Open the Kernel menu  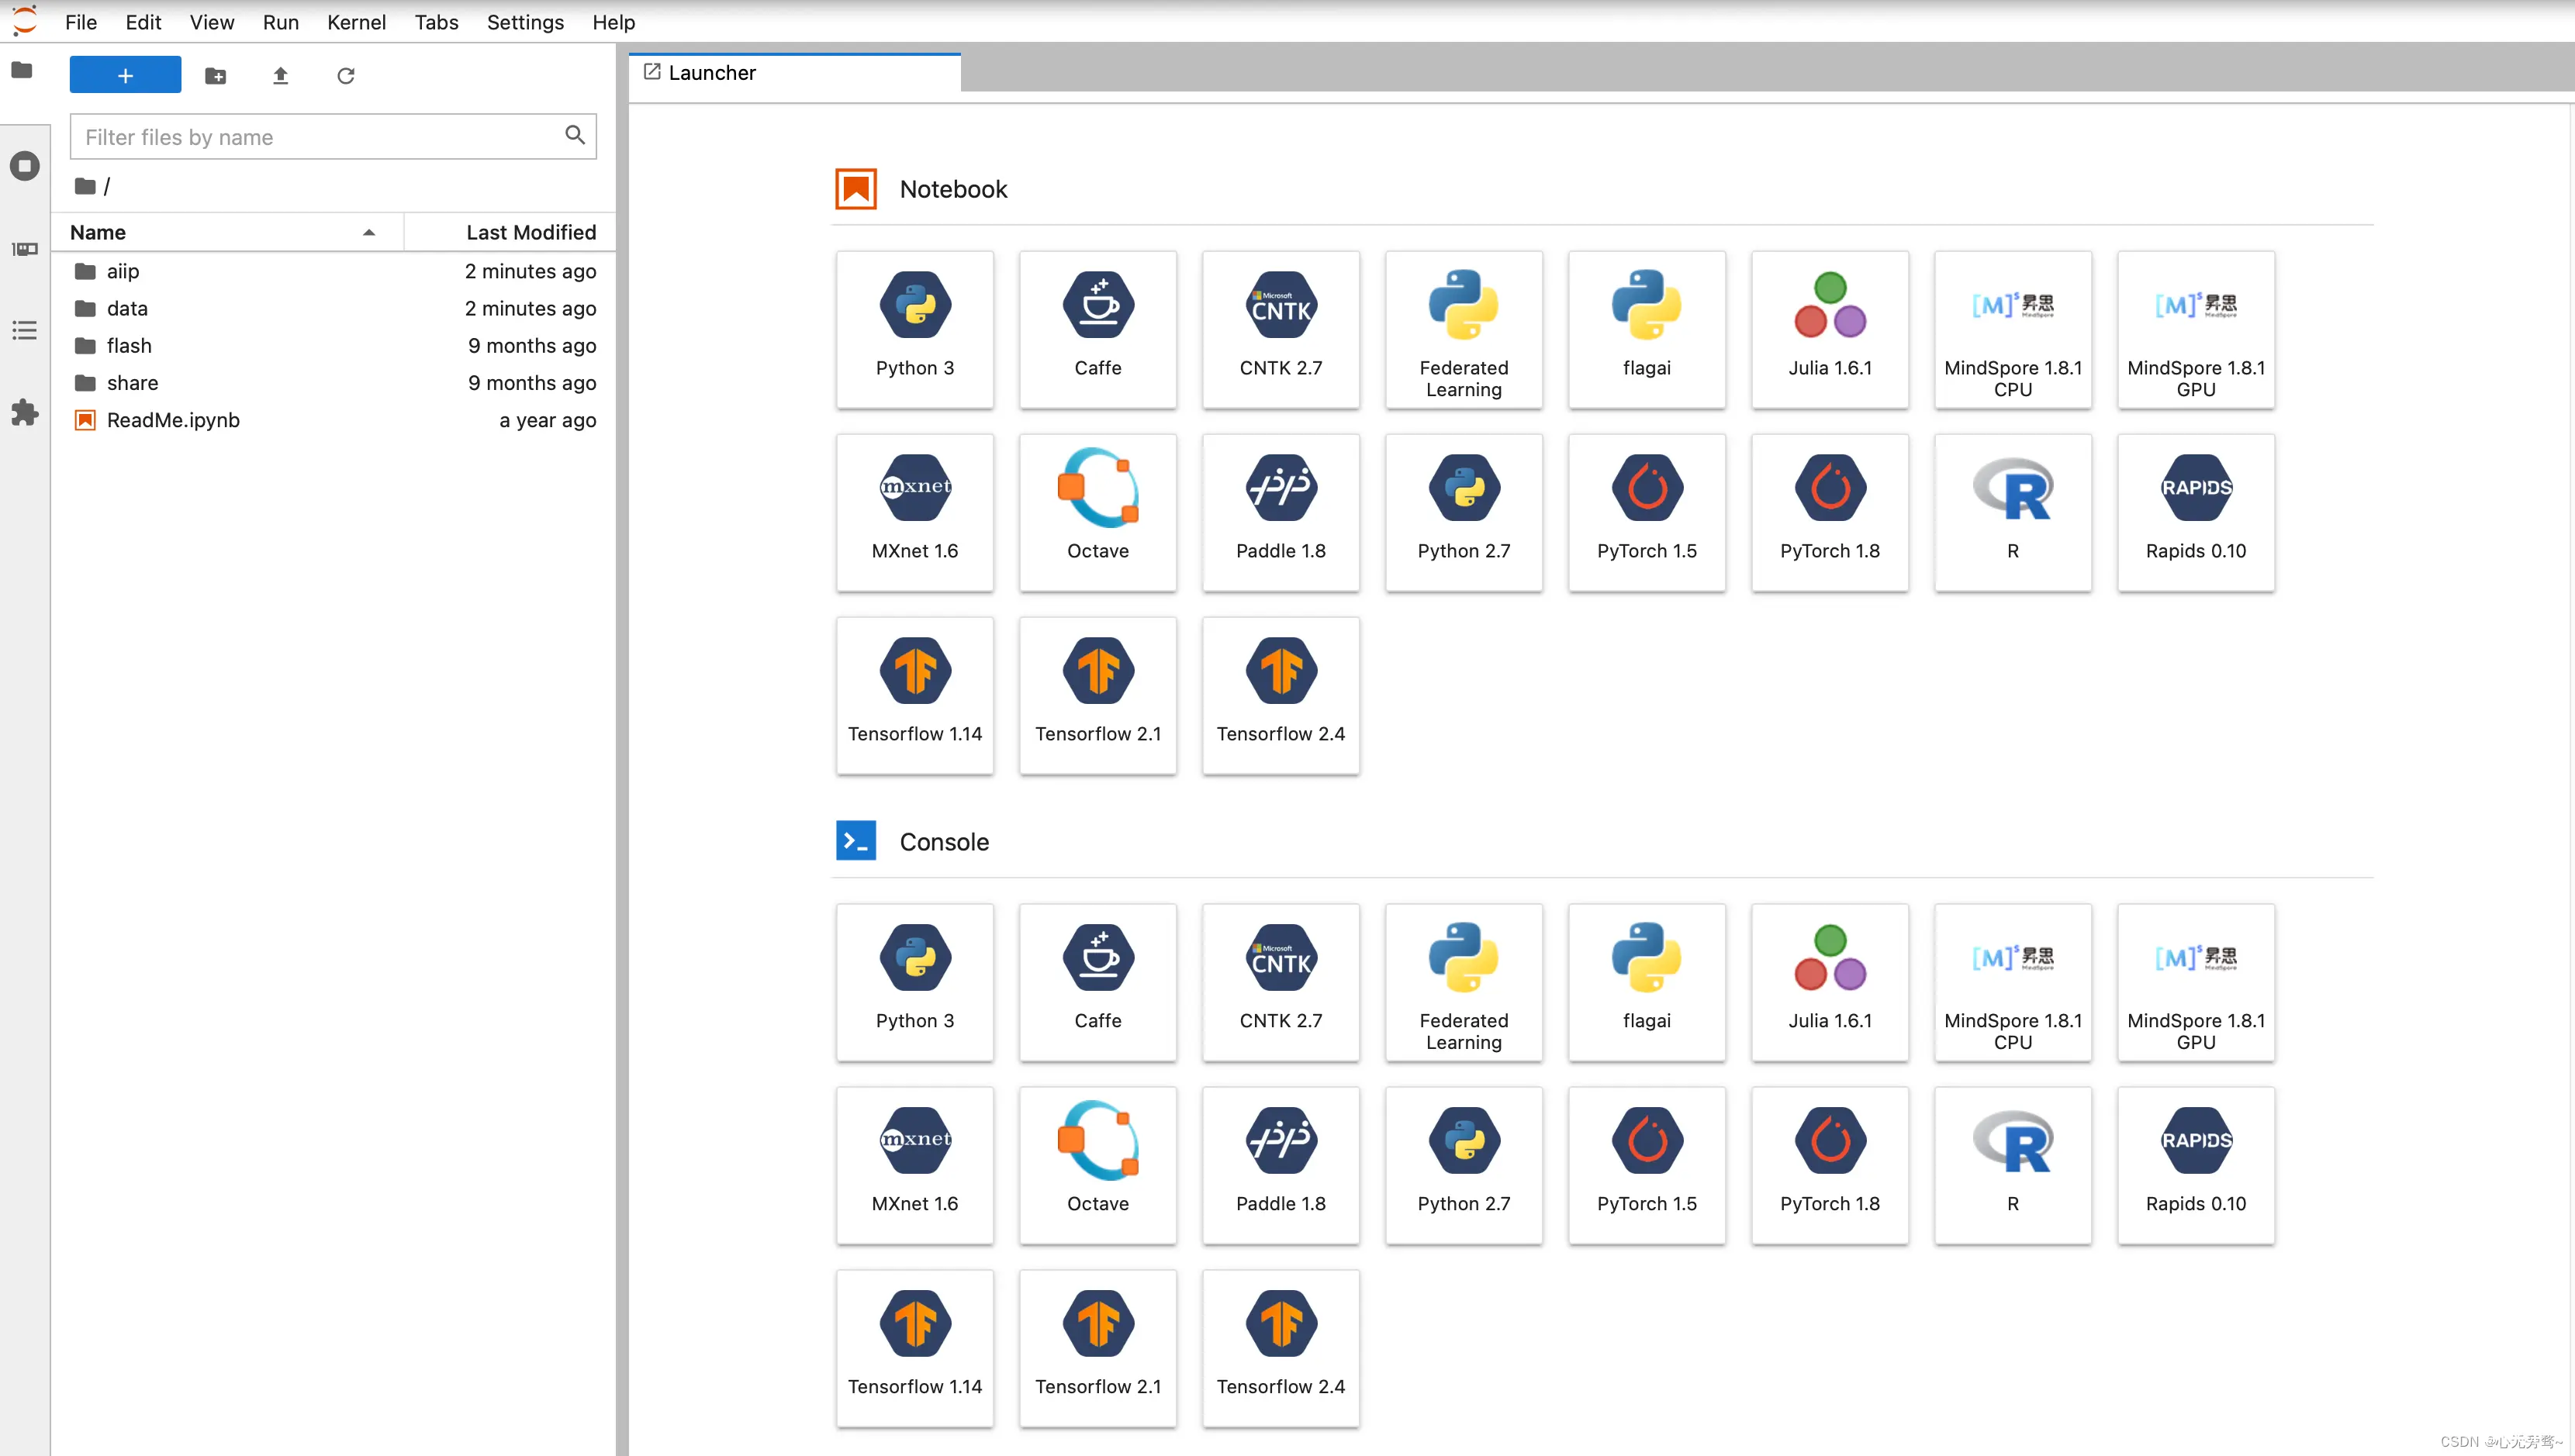click(356, 22)
